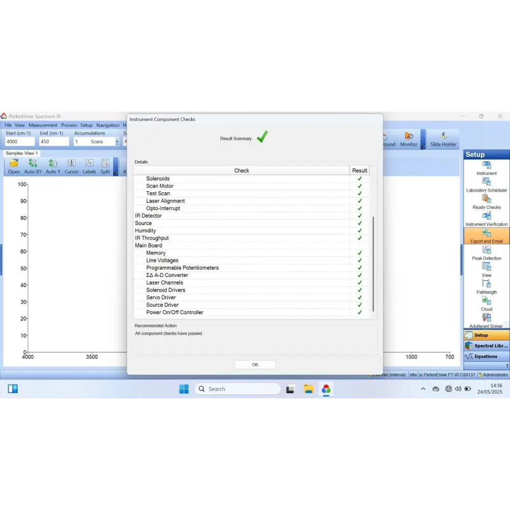The image size is (510, 510).
Task: Click the End (cm-1) field showing 450
Action: tap(54, 141)
